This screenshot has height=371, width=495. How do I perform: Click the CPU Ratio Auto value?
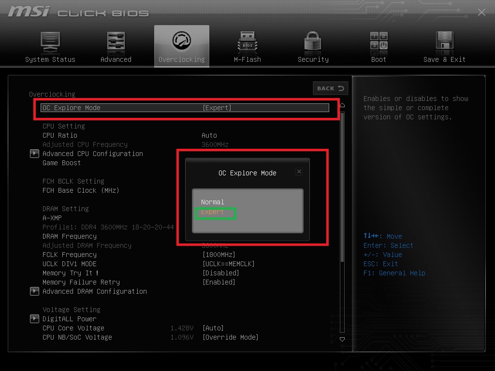pos(209,135)
